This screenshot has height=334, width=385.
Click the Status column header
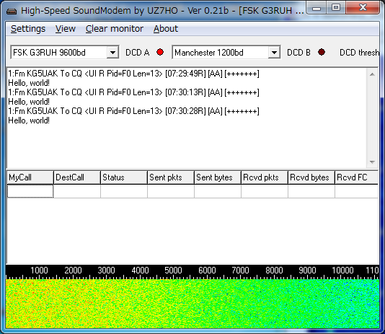[124, 177]
